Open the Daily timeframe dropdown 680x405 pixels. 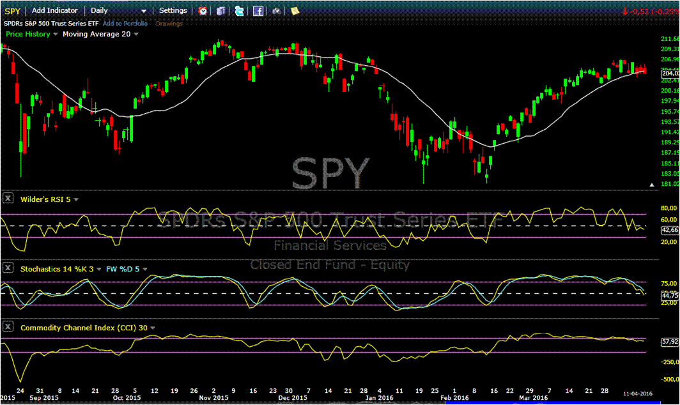coord(118,11)
